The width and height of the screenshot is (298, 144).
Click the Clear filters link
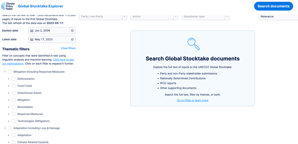pyautogui.click(x=68, y=48)
